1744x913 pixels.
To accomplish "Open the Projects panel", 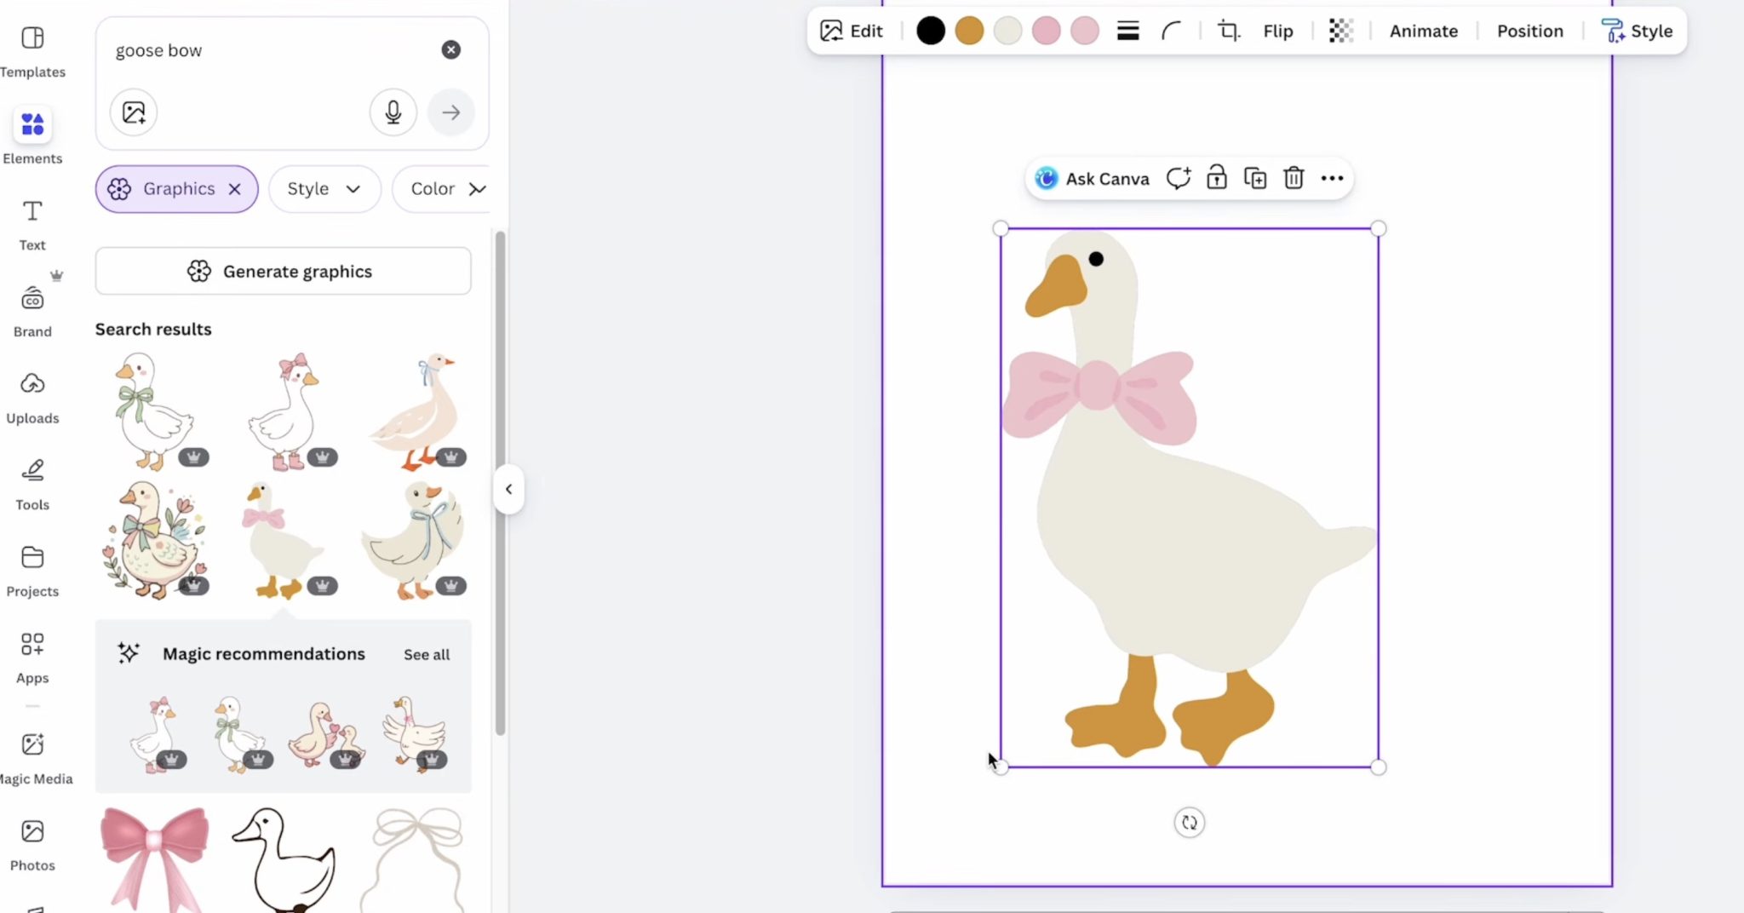I will [x=32, y=569].
